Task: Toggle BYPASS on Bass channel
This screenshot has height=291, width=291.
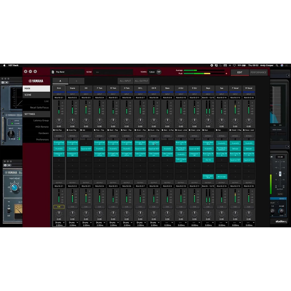Action: [x=167, y=136]
